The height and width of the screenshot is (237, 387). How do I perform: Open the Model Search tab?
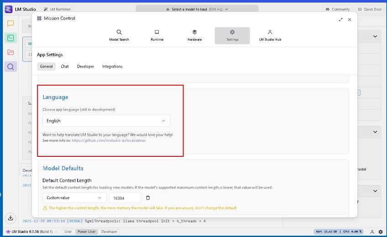coord(119,36)
